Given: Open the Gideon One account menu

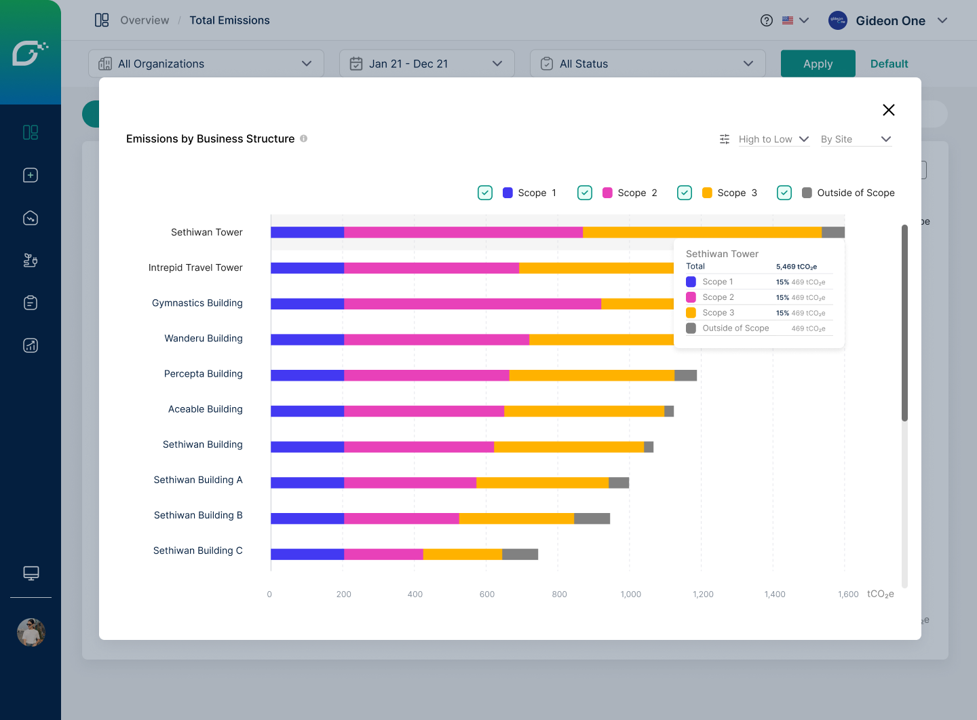Looking at the screenshot, I should (x=889, y=21).
